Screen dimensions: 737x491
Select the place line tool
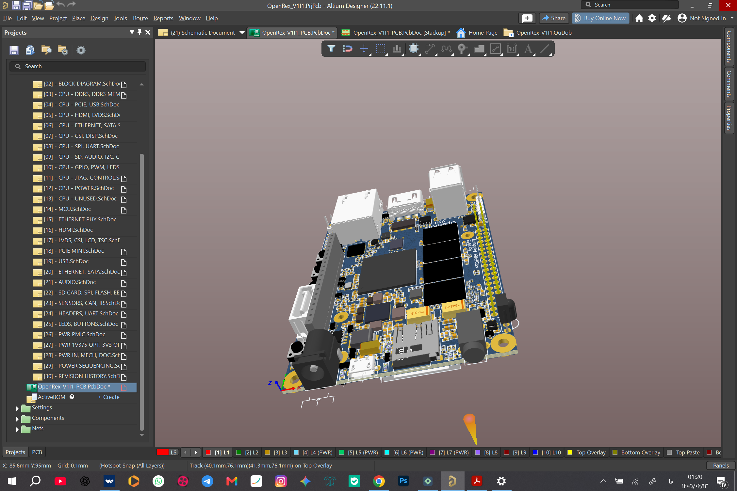tap(545, 49)
